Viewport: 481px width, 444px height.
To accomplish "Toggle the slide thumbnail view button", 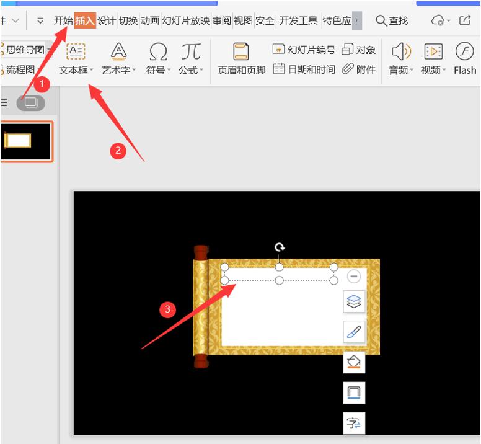I will pos(30,103).
